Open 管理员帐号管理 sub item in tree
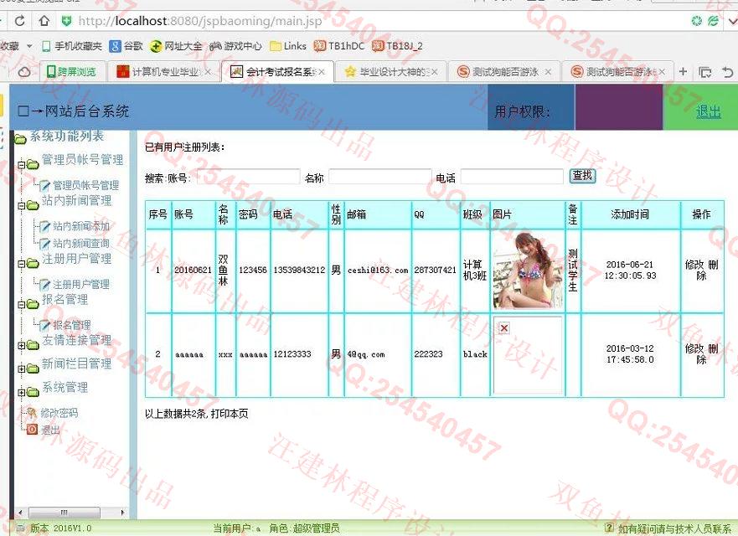The image size is (738, 536). [x=85, y=185]
